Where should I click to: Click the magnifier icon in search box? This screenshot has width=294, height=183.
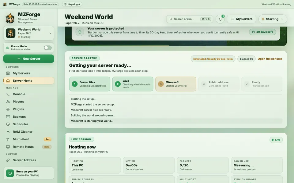point(171,19)
